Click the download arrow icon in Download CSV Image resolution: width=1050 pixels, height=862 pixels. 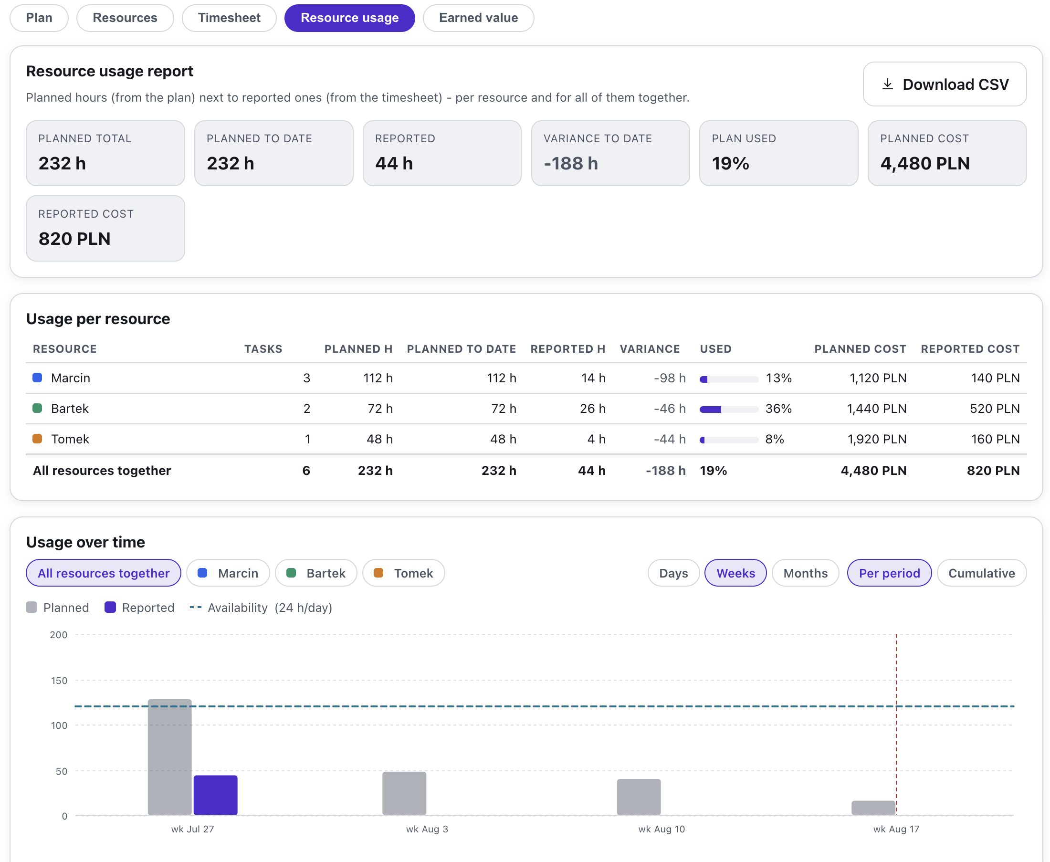pyautogui.click(x=887, y=84)
